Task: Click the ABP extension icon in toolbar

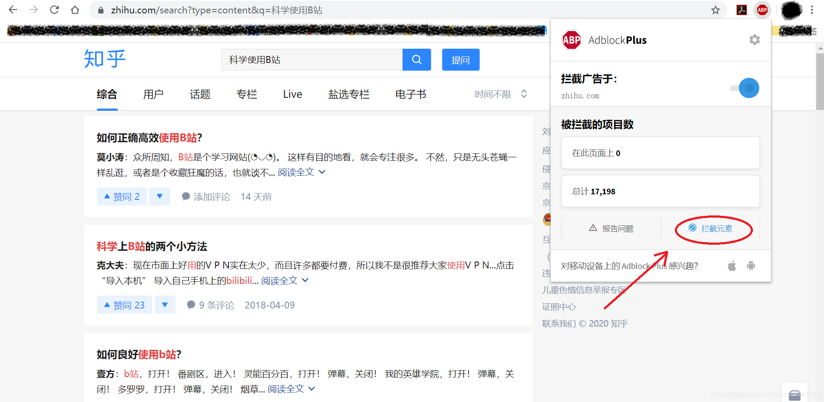Action: [x=762, y=9]
